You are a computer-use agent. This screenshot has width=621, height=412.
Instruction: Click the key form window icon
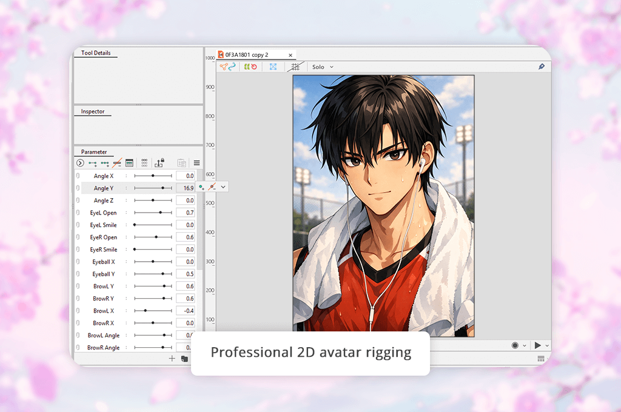click(x=129, y=162)
